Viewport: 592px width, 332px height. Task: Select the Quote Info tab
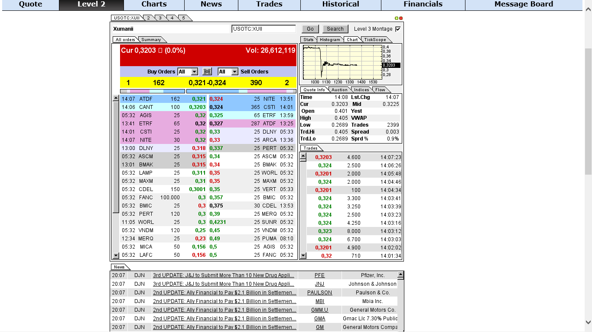pyautogui.click(x=314, y=89)
